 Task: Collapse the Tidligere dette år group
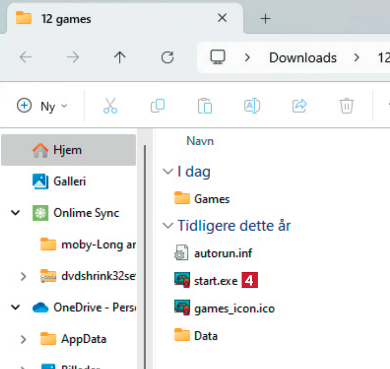tap(167, 226)
